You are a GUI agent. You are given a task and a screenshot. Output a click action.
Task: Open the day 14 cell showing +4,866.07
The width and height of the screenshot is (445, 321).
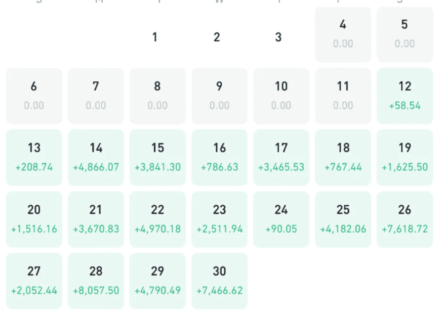click(x=96, y=158)
